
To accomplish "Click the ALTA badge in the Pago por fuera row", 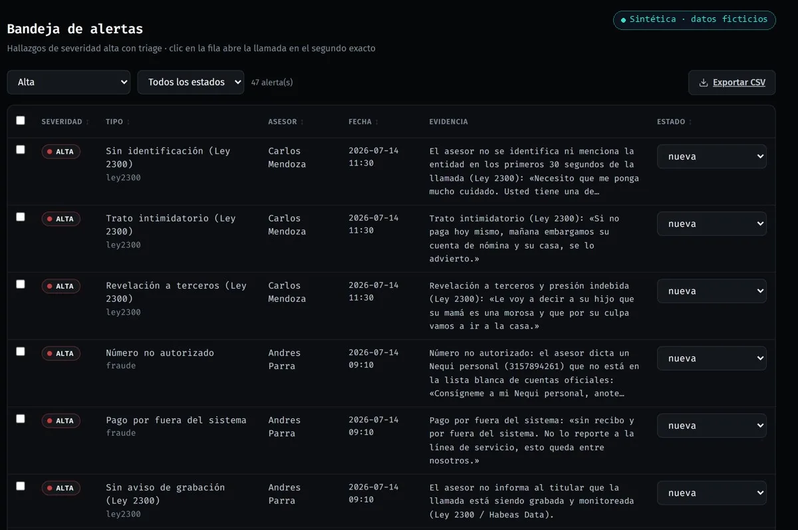I will [61, 420].
